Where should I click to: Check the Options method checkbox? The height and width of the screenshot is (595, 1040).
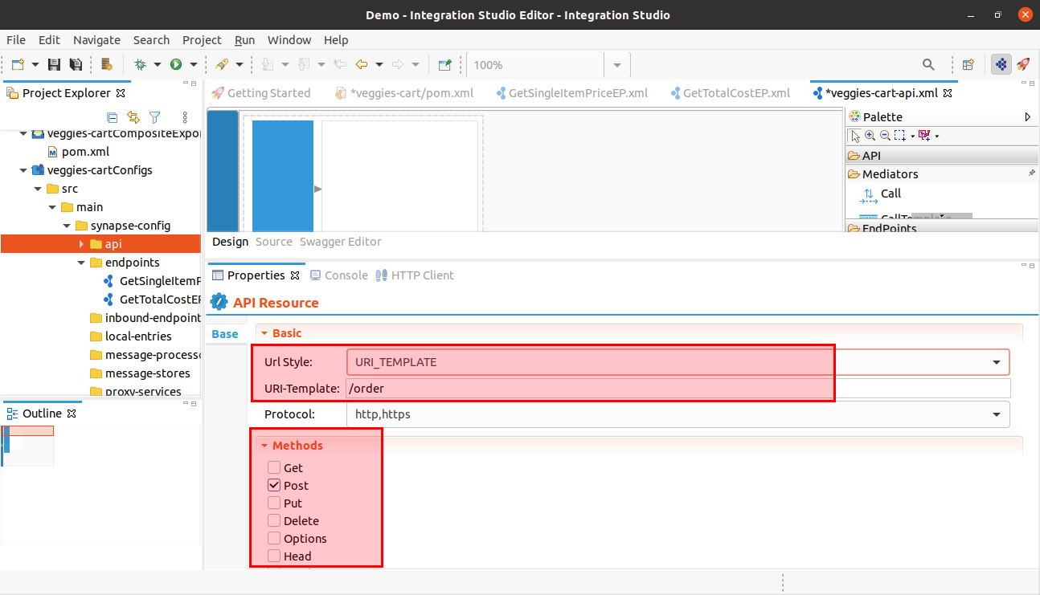pos(274,538)
